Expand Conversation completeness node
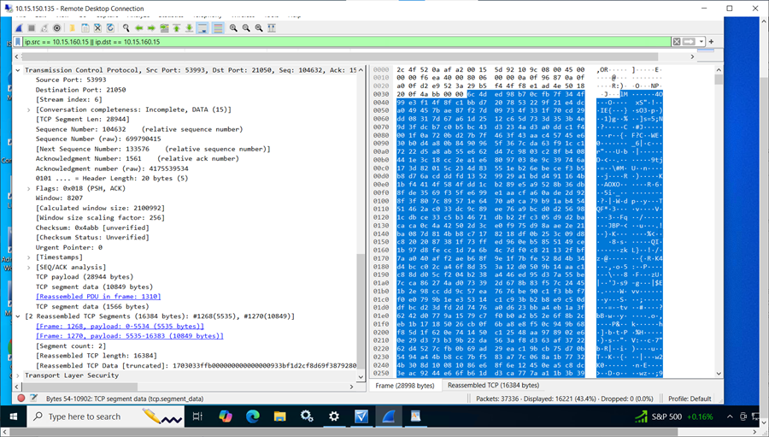The width and height of the screenshot is (769, 437). 29,109
